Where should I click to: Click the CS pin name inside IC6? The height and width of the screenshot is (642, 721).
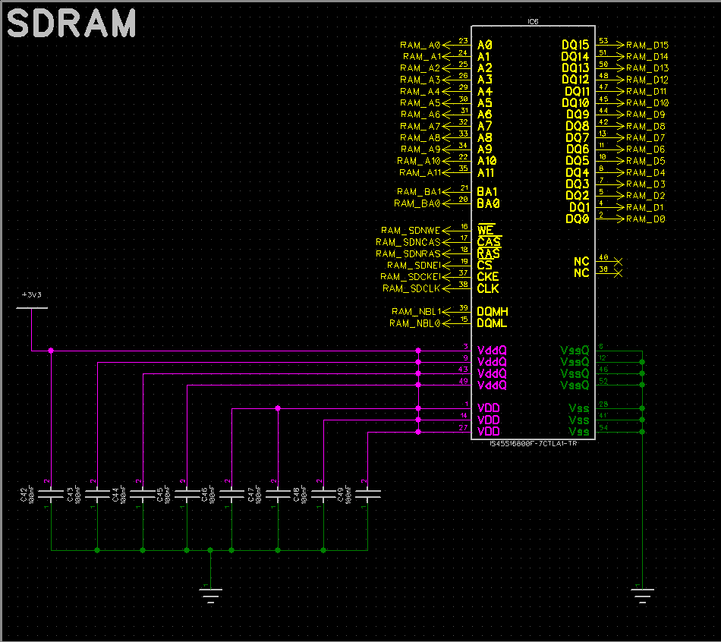485,266
